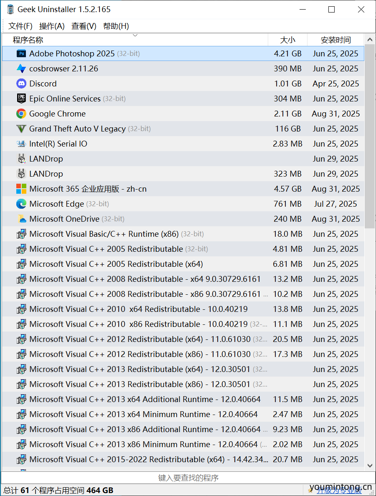Select the Microsoft Edge entry name

(57, 204)
